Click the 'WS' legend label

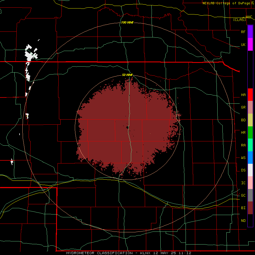click(x=243, y=158)
